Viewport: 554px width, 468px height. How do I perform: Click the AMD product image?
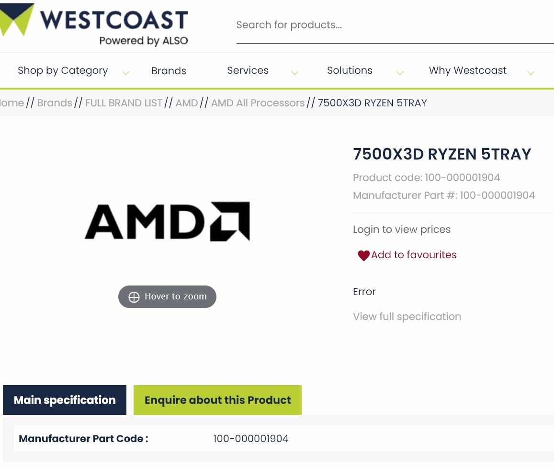click(167, 221)
